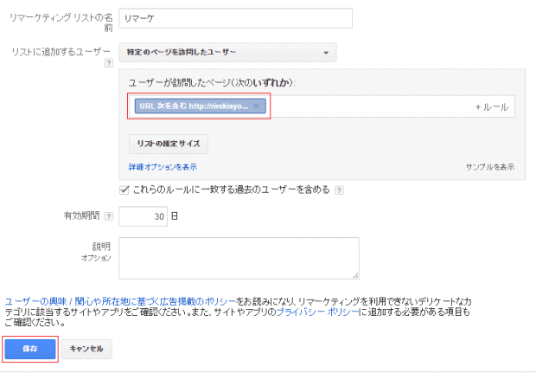Viewport: 536px width, 373px height.
Task: Click the キャンセル button
Action: [x=86, y=349]
